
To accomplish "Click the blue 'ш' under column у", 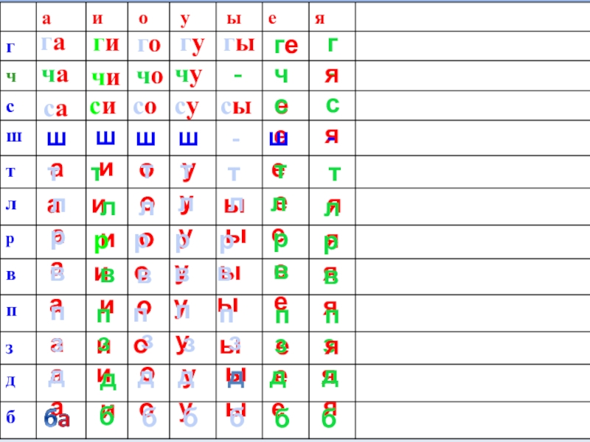I will (x=188, y=138).
